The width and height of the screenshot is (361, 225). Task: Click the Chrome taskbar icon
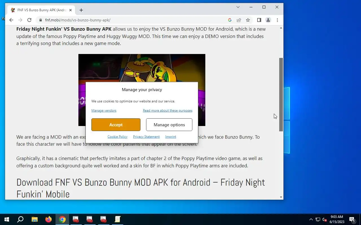coord(62,219)
